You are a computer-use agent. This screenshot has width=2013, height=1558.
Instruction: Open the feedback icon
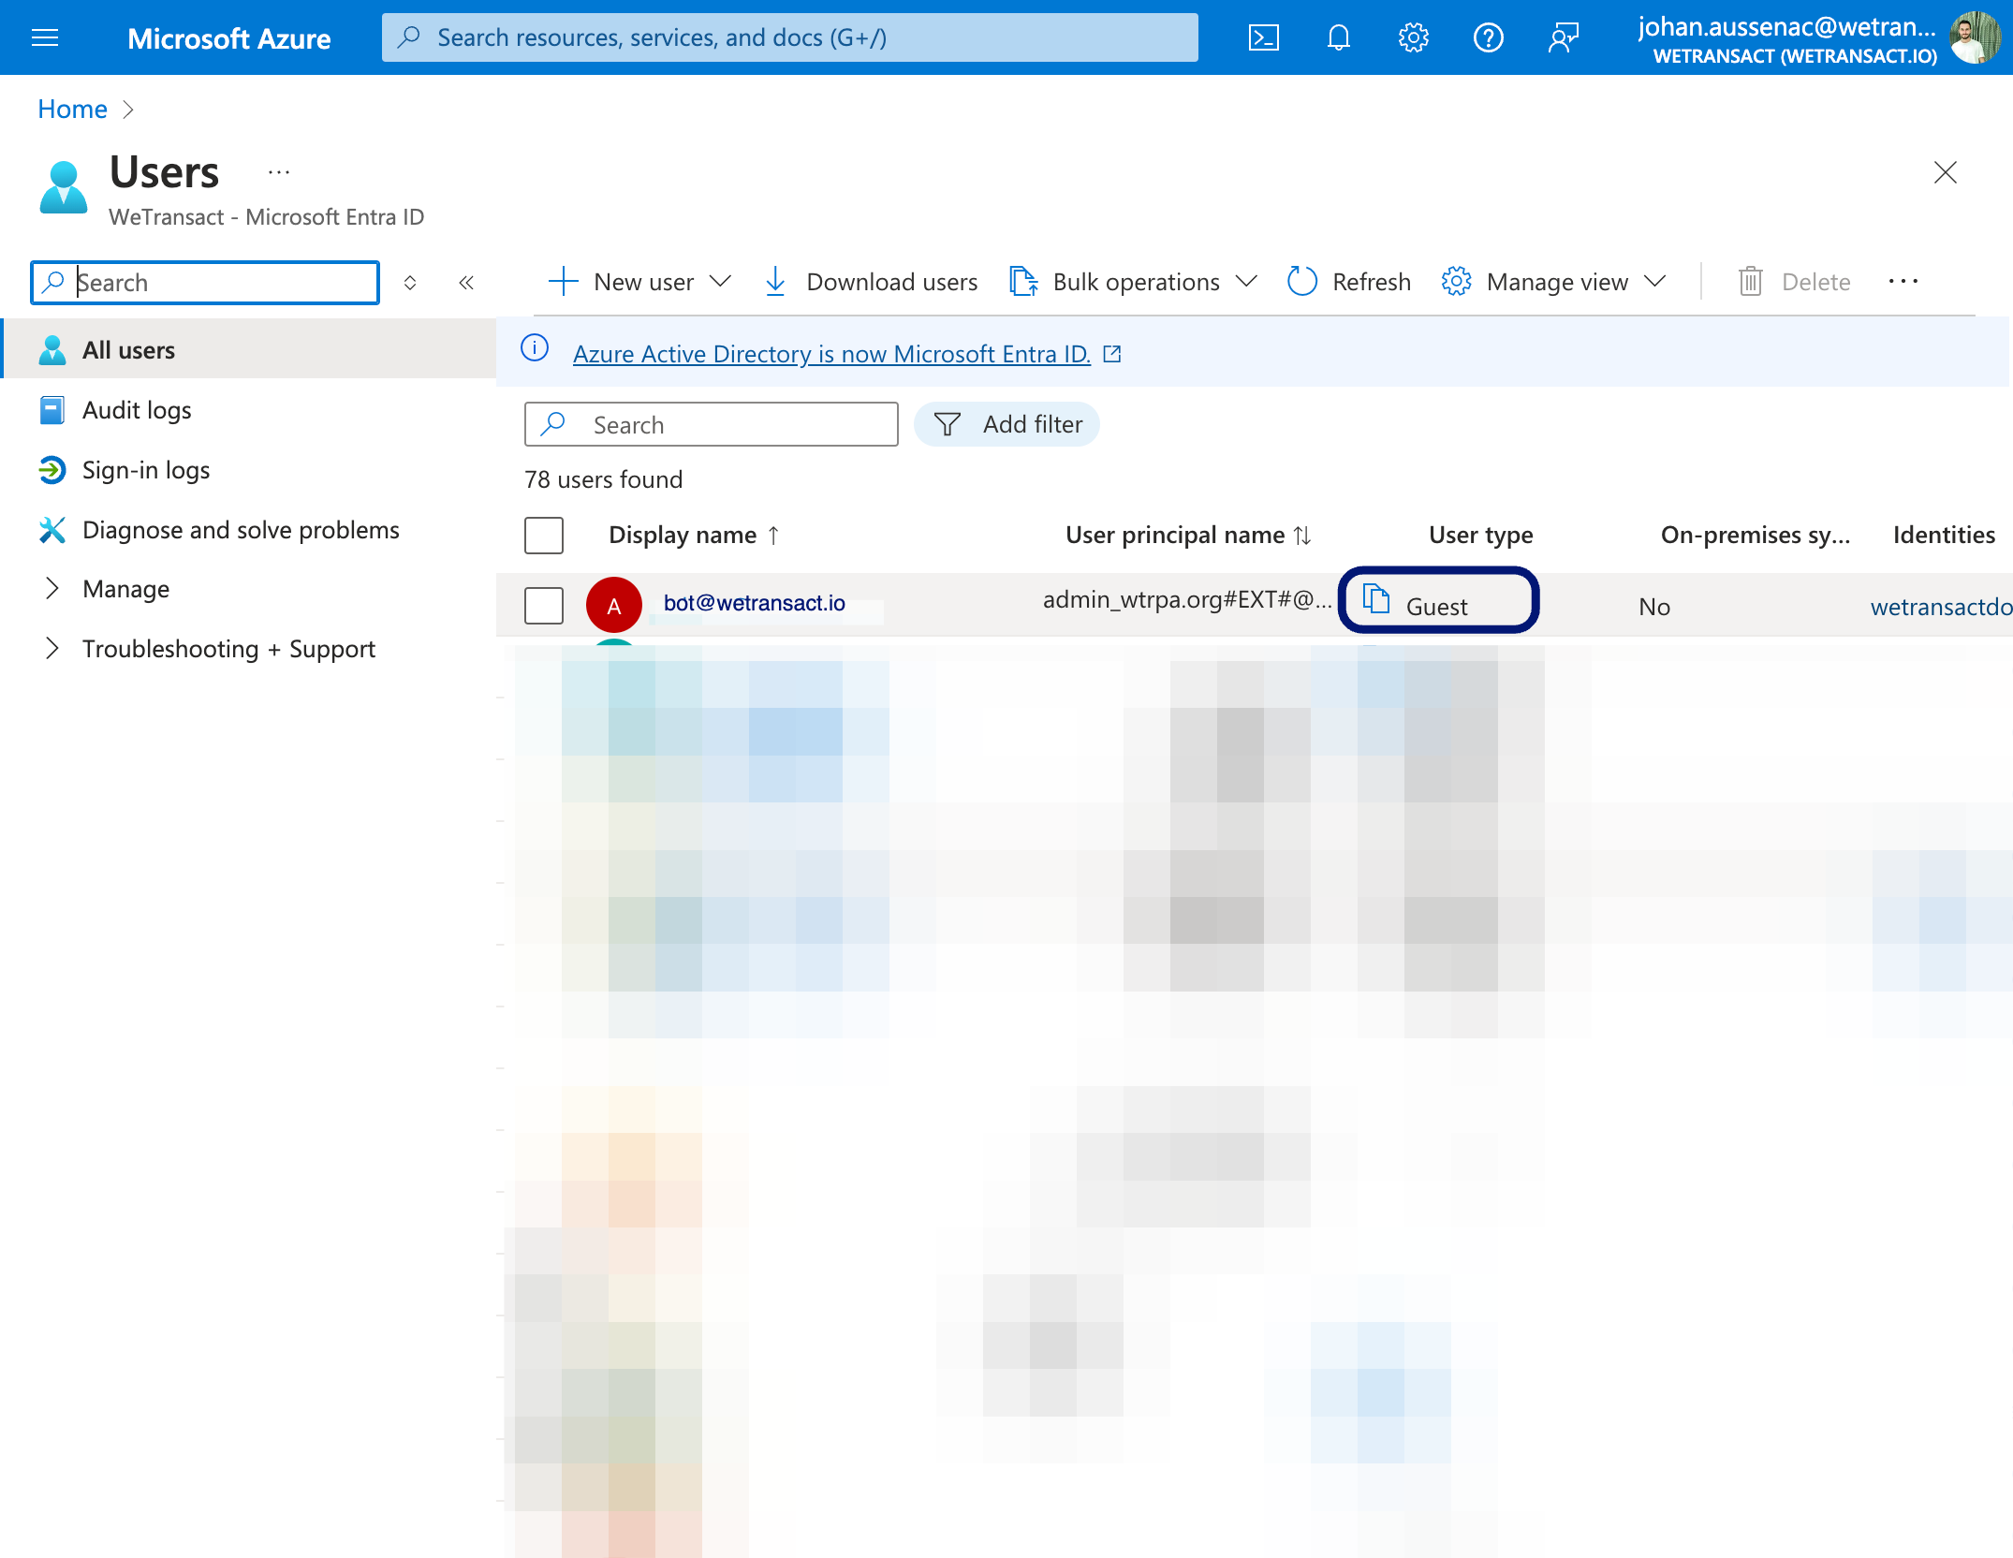[1564, 37]
